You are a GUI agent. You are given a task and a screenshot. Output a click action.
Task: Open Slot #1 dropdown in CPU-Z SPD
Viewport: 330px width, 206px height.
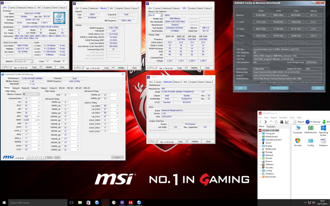156,15
